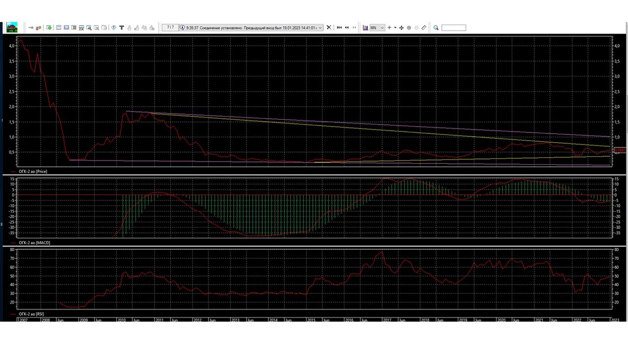Click the connect to server arrow icon
Screen dimensions: 628x353
click(31, 27)
